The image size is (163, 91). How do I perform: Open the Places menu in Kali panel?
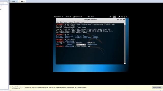(x=68, y=17)
